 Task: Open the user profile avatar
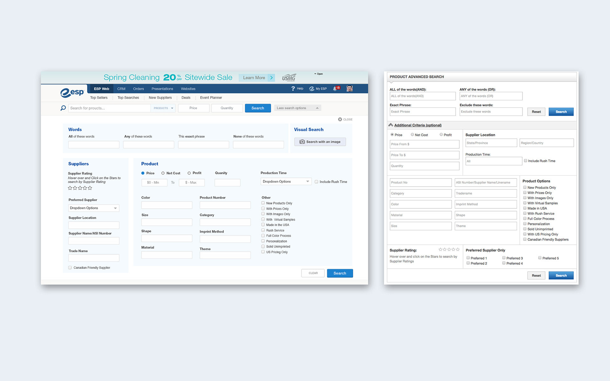pos(349,89)
